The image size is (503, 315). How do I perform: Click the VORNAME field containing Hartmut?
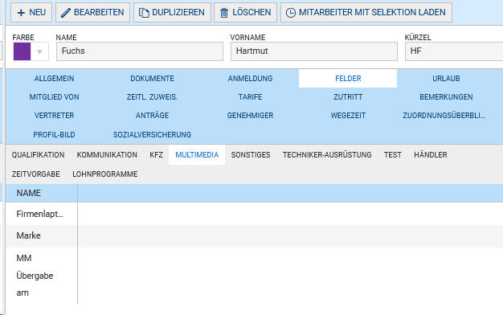(313, 51)
